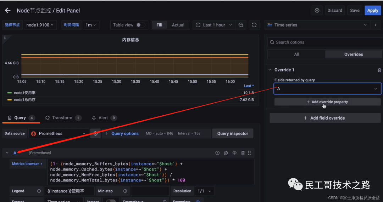383x202 pixels.
Task: Show query A help icon
Action: 217,153
